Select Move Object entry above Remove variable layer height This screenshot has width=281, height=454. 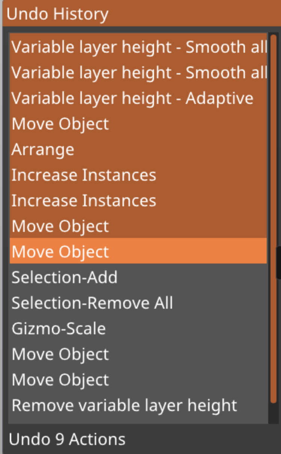[x=60, y=380]
